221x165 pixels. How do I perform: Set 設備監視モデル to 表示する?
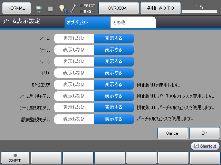[114, 119]
